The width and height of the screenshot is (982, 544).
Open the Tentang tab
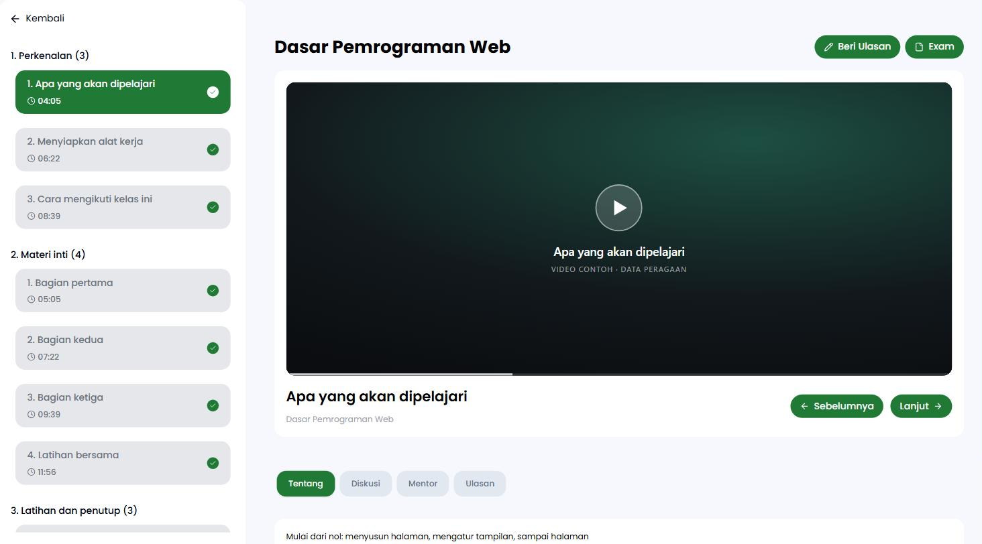pyautogui.click(x=306, y=484)
